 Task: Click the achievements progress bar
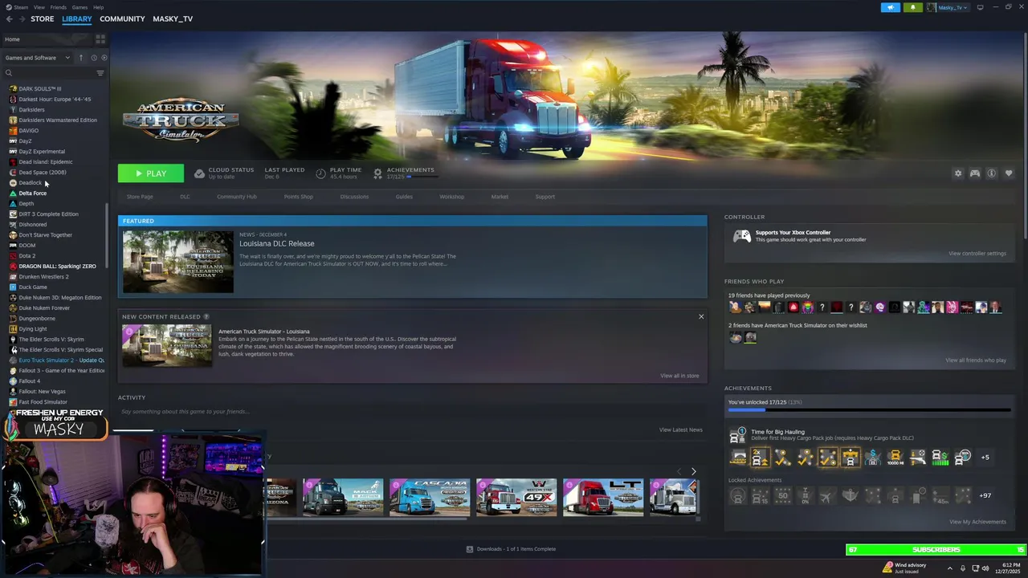coord(869,409)
